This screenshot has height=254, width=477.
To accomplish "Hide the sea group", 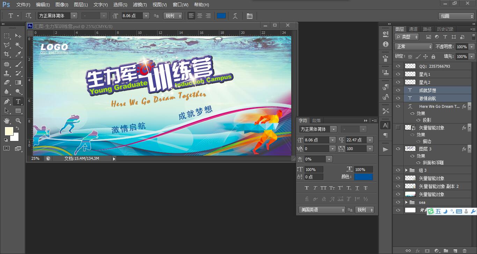I will click(x=398, y=202).
